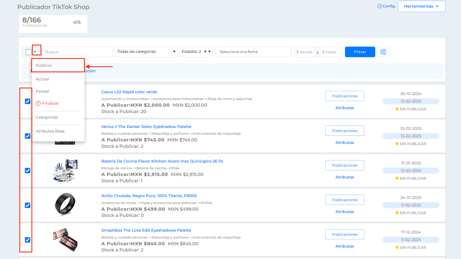Image resolution: width=461 pixels, height=259 pixels.
Task: Open Atributos for Batería De Cocina
Action: point(345,177)
